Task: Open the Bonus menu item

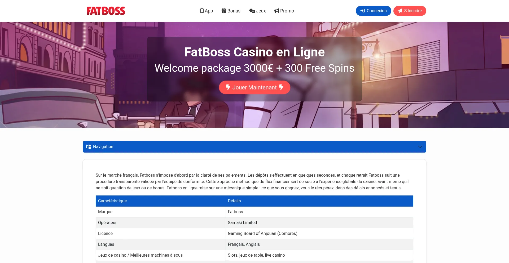Action: [231, 11]
